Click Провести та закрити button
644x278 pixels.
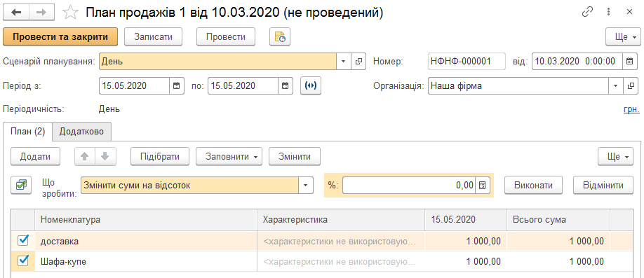click(x=60, y=37)
